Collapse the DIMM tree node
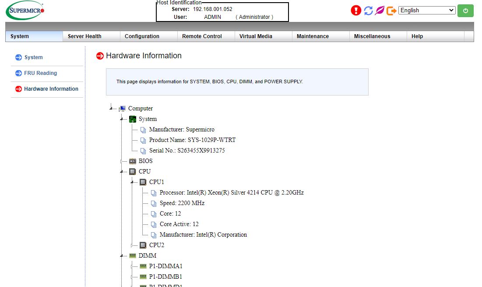The height and width of the screenshot is (287, 482). pyautogui.click(x=121, y=255)
